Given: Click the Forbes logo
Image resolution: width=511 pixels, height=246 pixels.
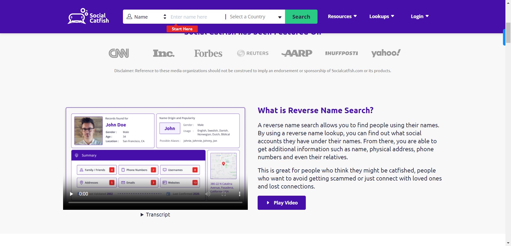Looking at the screenshot, I should [208, 53].
